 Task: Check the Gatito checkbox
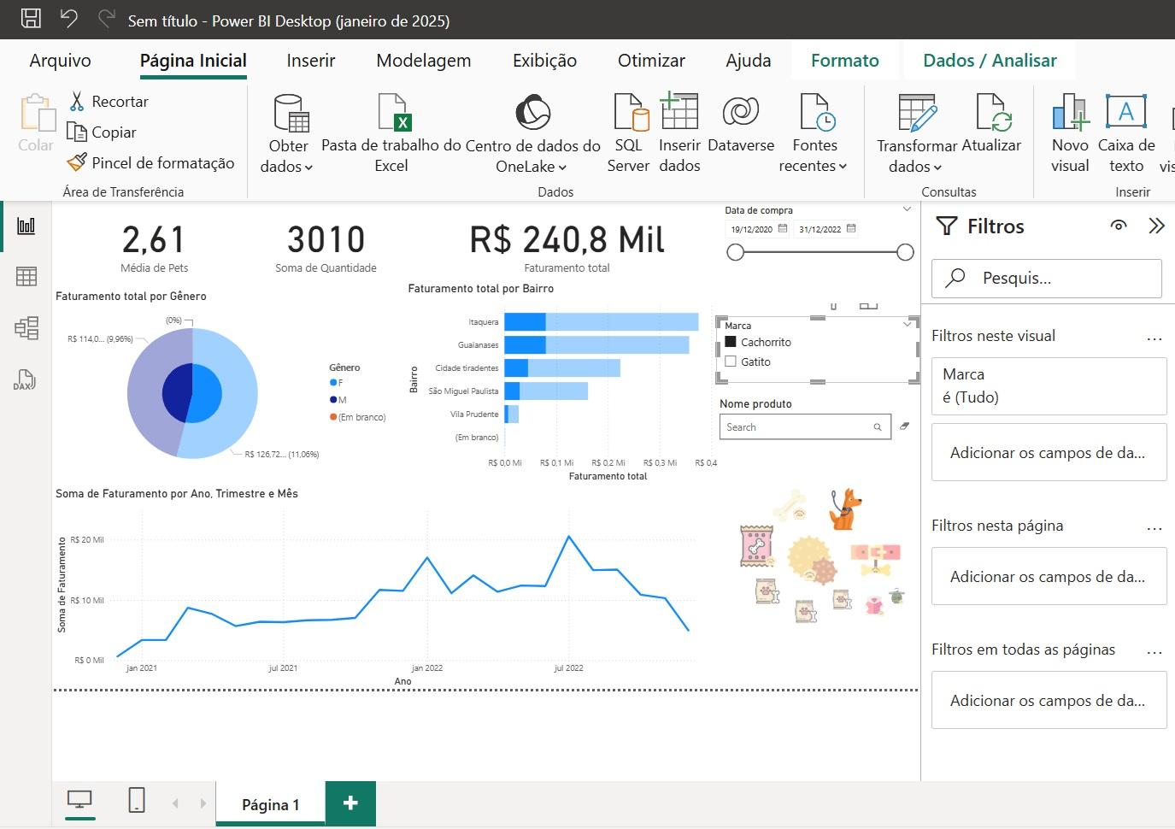[731, 362]
